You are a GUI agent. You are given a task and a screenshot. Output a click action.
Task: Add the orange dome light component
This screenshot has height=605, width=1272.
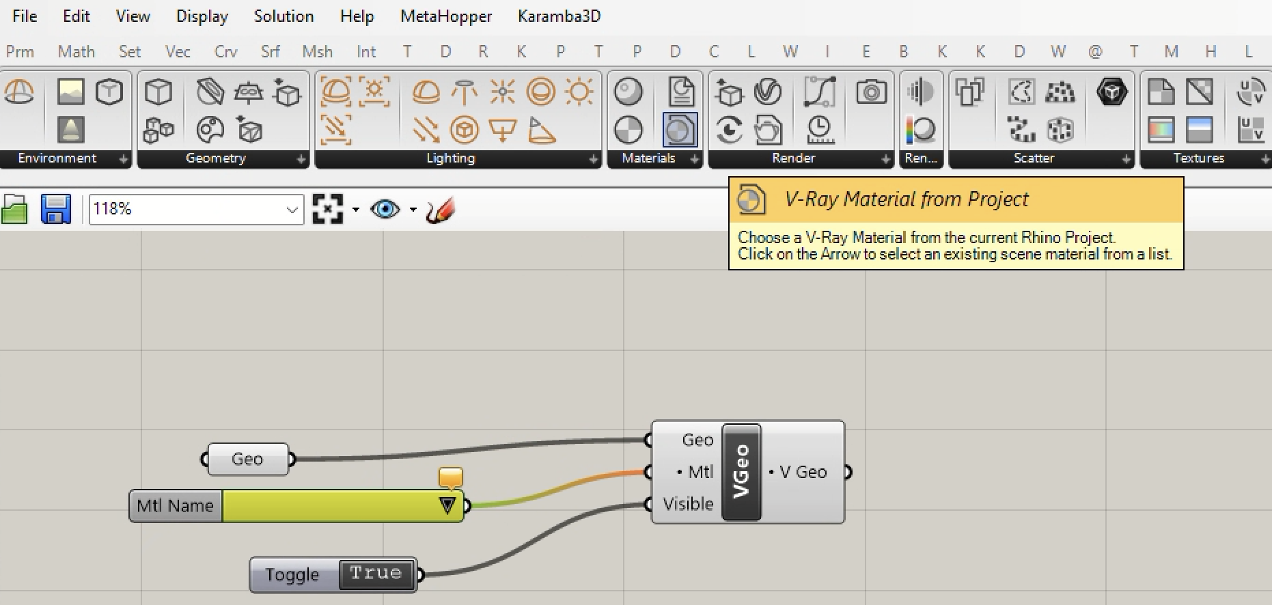(426, 92)
